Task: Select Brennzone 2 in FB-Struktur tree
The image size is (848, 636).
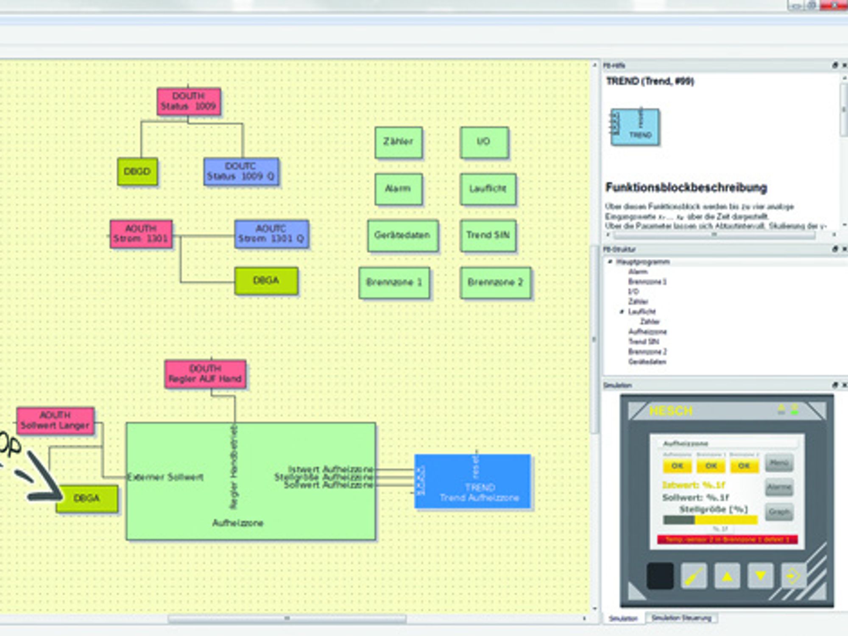Action: (x=647, y=352)
